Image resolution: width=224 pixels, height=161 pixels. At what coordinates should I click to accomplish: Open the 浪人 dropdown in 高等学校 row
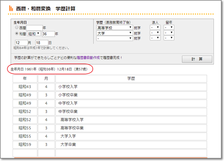pyautogui.click(x=155, y=27)
